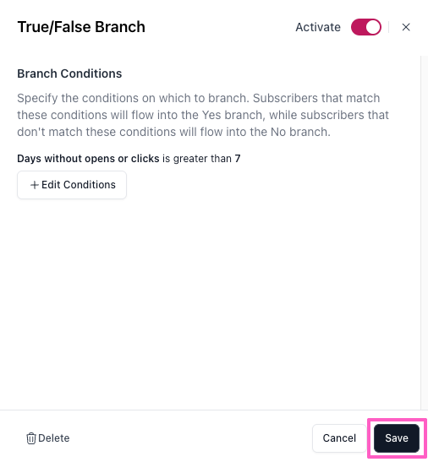Click the condition value 7

pyautogui.click(x=238, y=159)
